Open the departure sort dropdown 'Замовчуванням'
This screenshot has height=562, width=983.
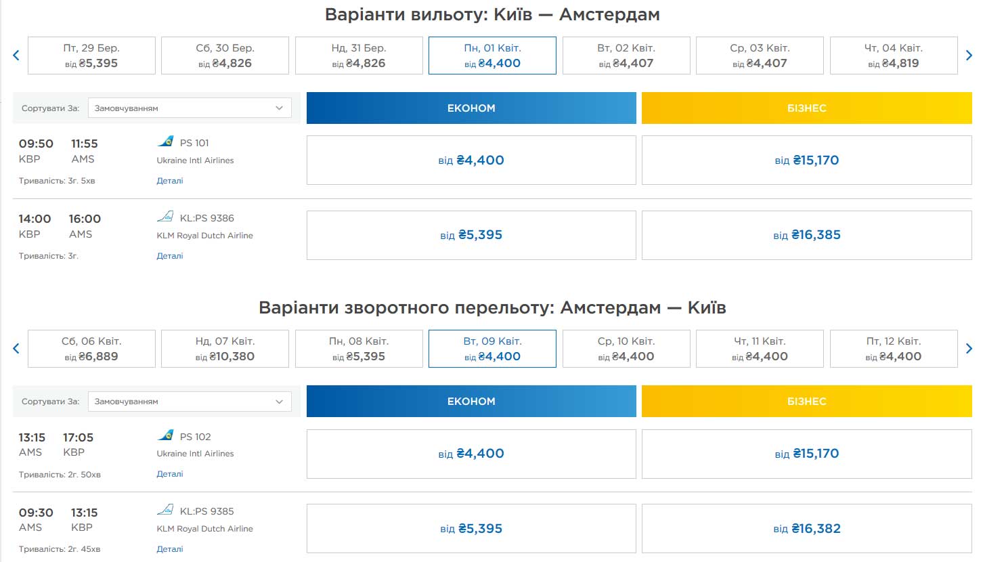tap(190, 108)
